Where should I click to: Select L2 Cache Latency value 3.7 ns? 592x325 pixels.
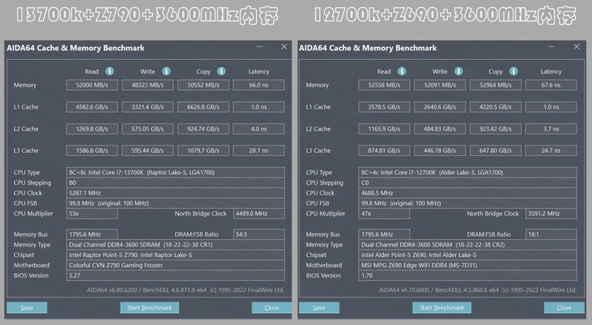(x=551, y=129)
